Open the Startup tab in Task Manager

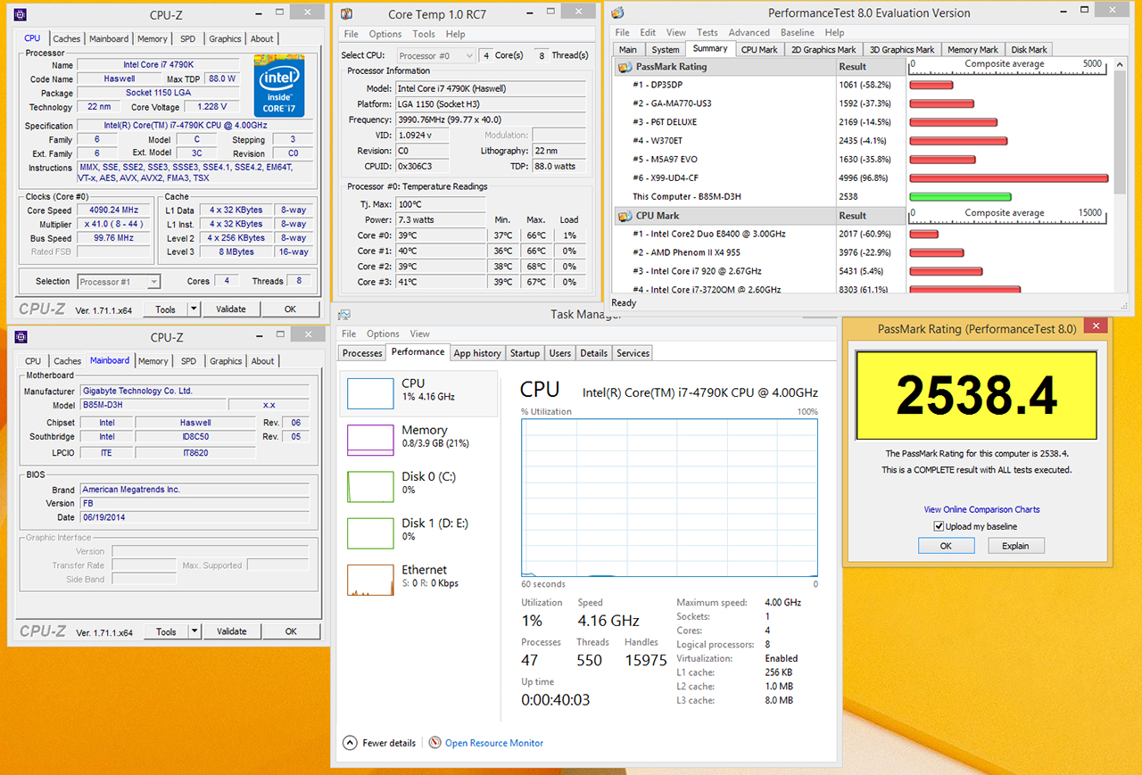pyautogui.click(x=525, y=353)
